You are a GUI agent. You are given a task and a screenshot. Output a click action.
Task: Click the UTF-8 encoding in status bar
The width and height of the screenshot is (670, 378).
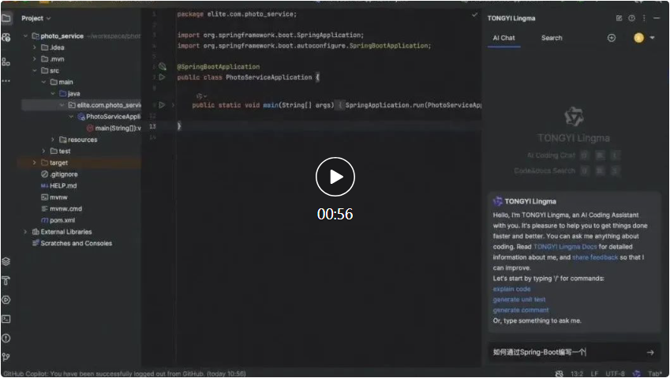tap(615, 374)
